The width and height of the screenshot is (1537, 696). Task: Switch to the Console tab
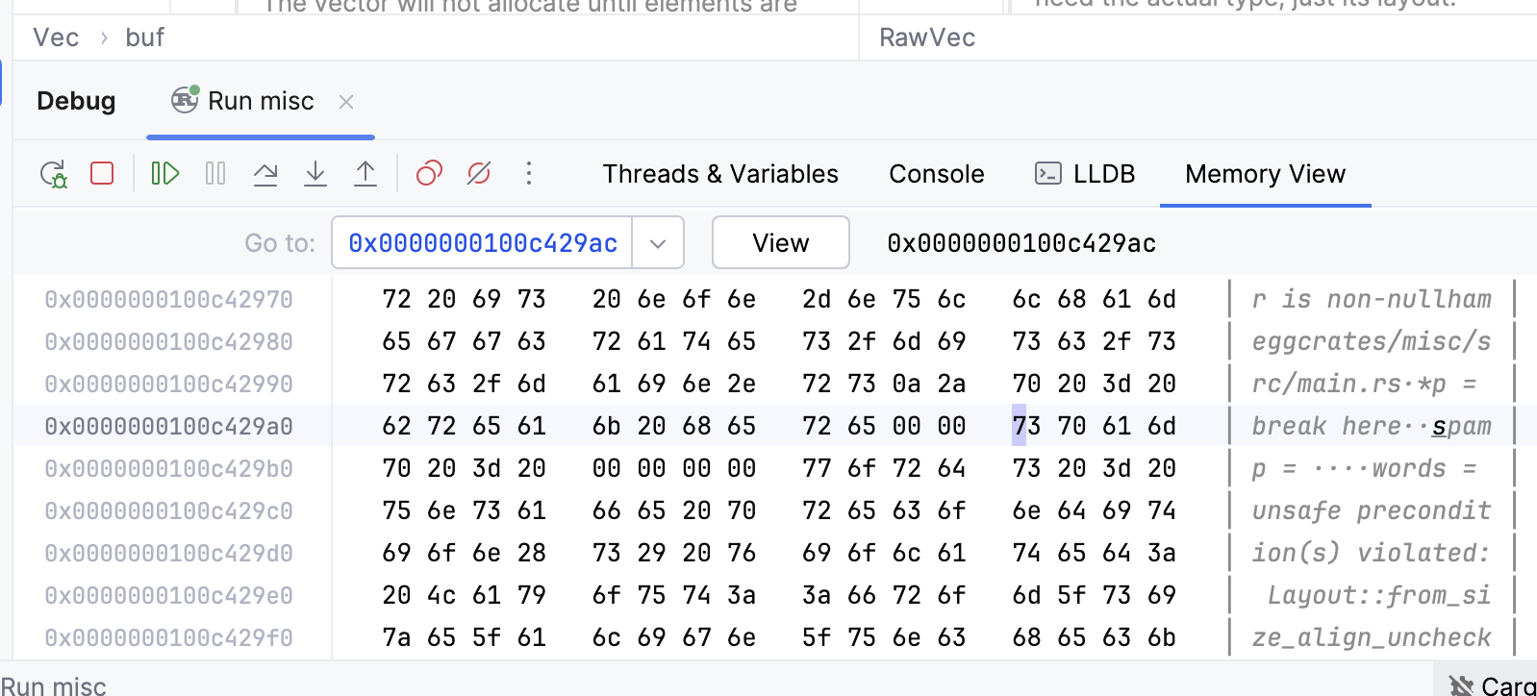tap(936, 174)
